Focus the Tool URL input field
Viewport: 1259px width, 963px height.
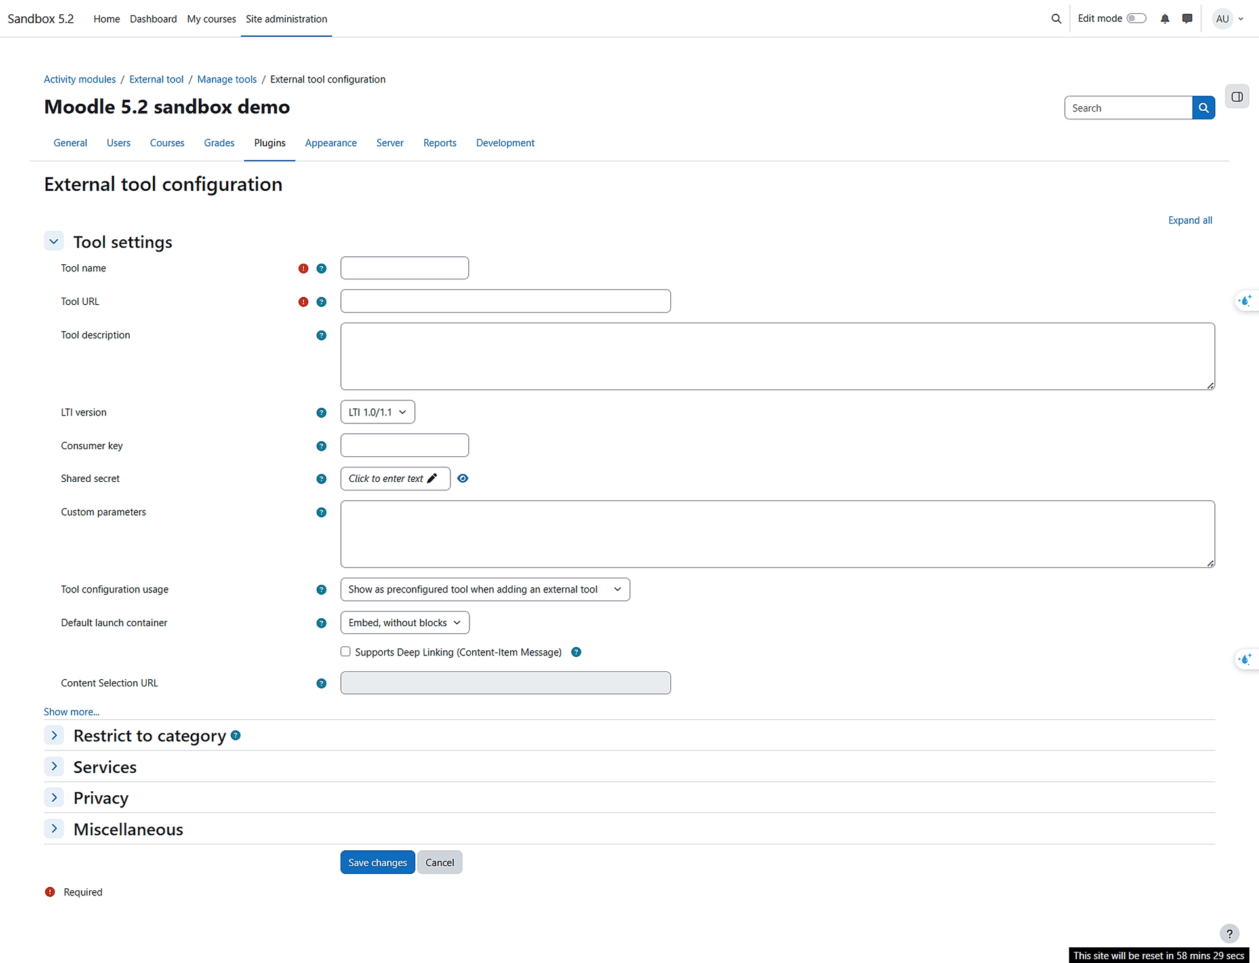point(506,301)
